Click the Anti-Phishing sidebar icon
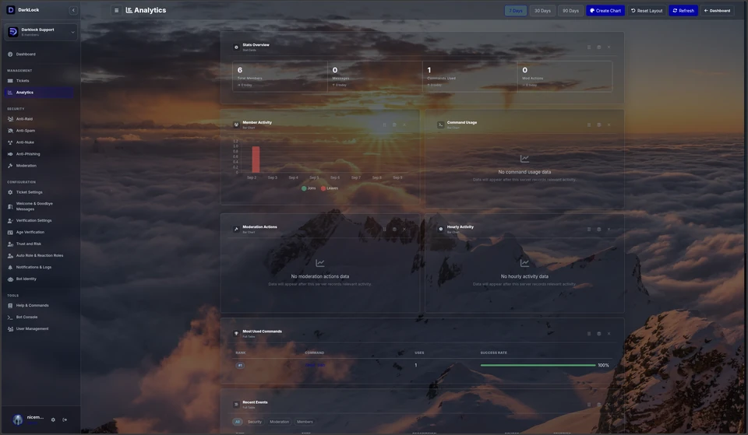The image size is (748, 435). [x=10, y=154]
